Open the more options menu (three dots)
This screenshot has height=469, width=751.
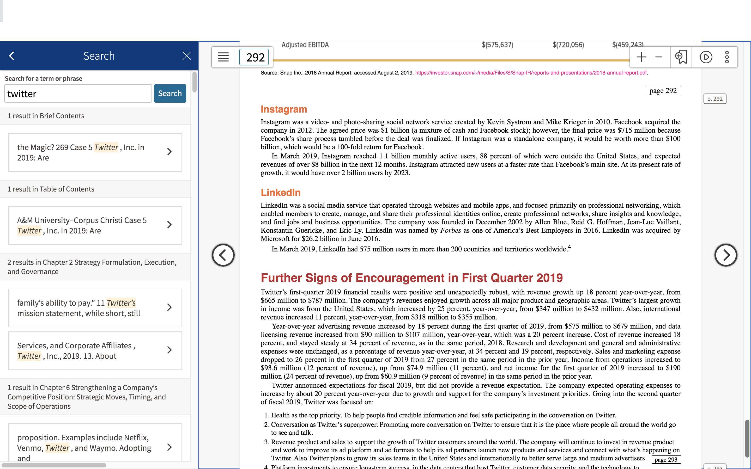tap(727, 57)
